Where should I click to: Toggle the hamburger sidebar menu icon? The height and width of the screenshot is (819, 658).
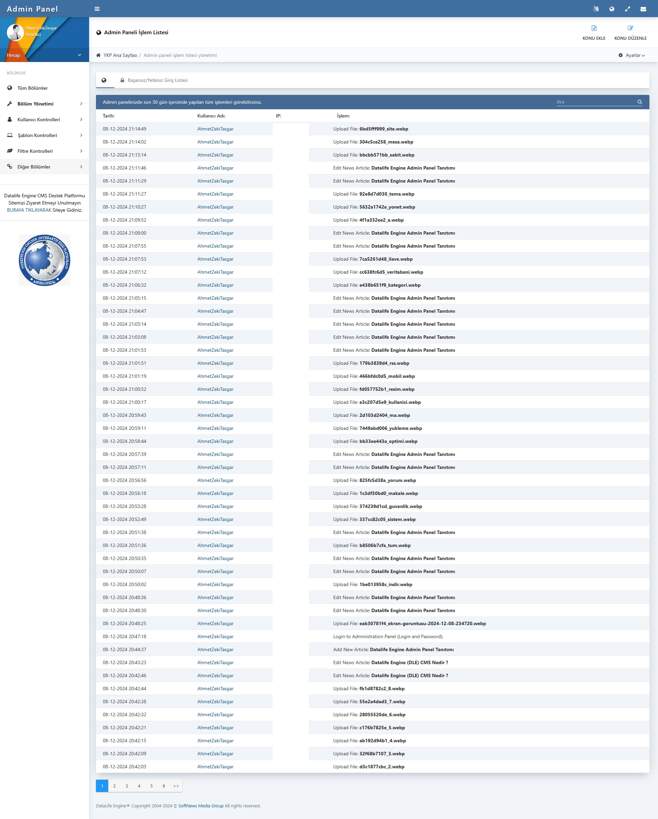pyautogui.click(x=97, y=9)
